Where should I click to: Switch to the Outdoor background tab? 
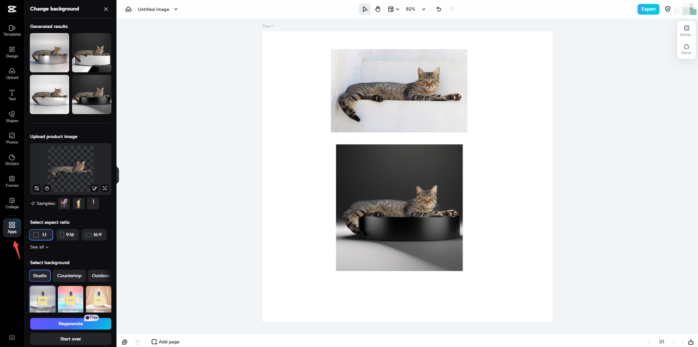click(x=100, y=276)
